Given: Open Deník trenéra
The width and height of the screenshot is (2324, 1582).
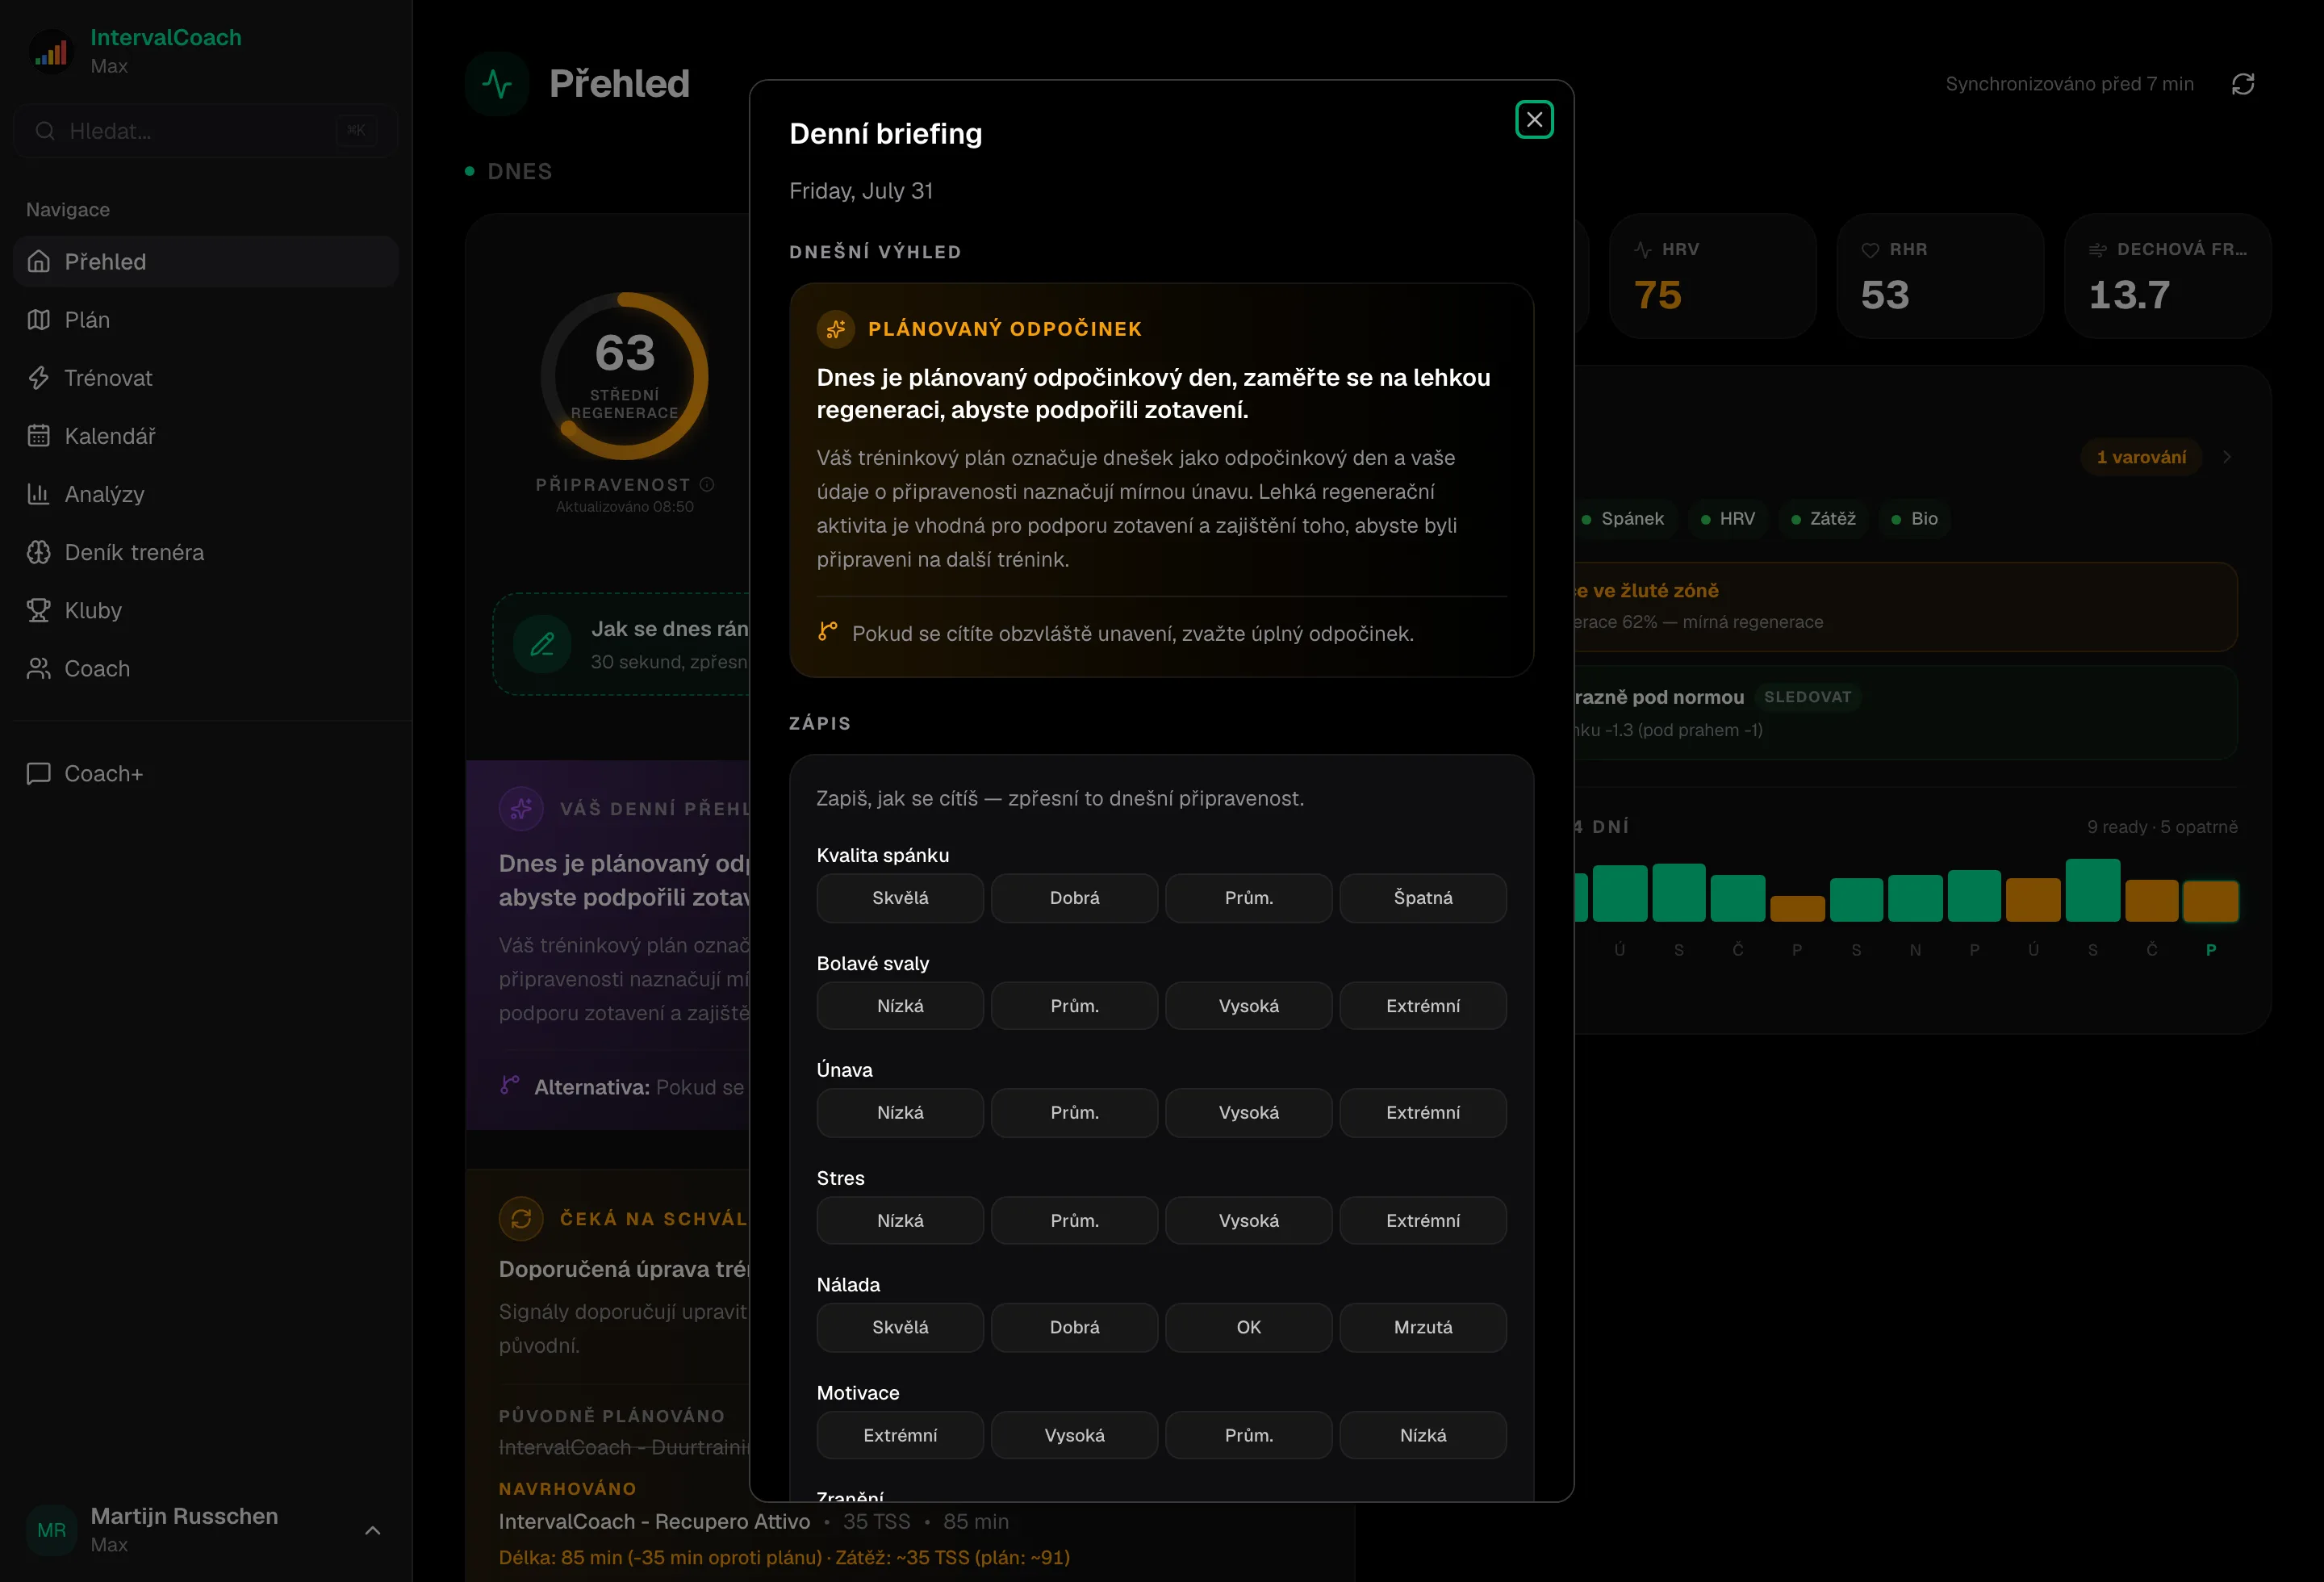Looking at the screenshot, I should click(x=206, y=552).
